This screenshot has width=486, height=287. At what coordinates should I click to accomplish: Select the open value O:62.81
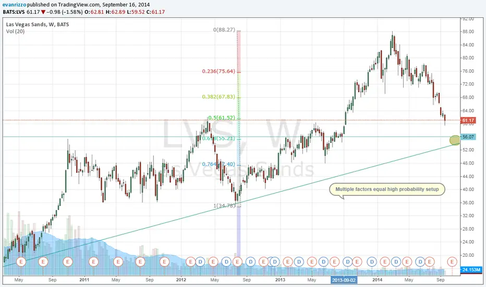coord(94,12)
